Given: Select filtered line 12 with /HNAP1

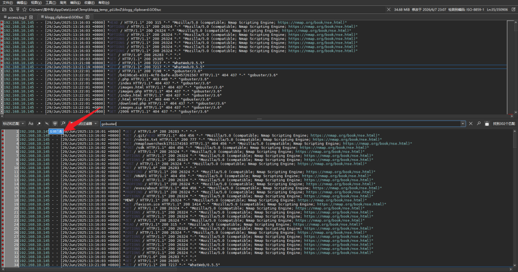Looking at the screenshot, I should (x=266, y=176).
